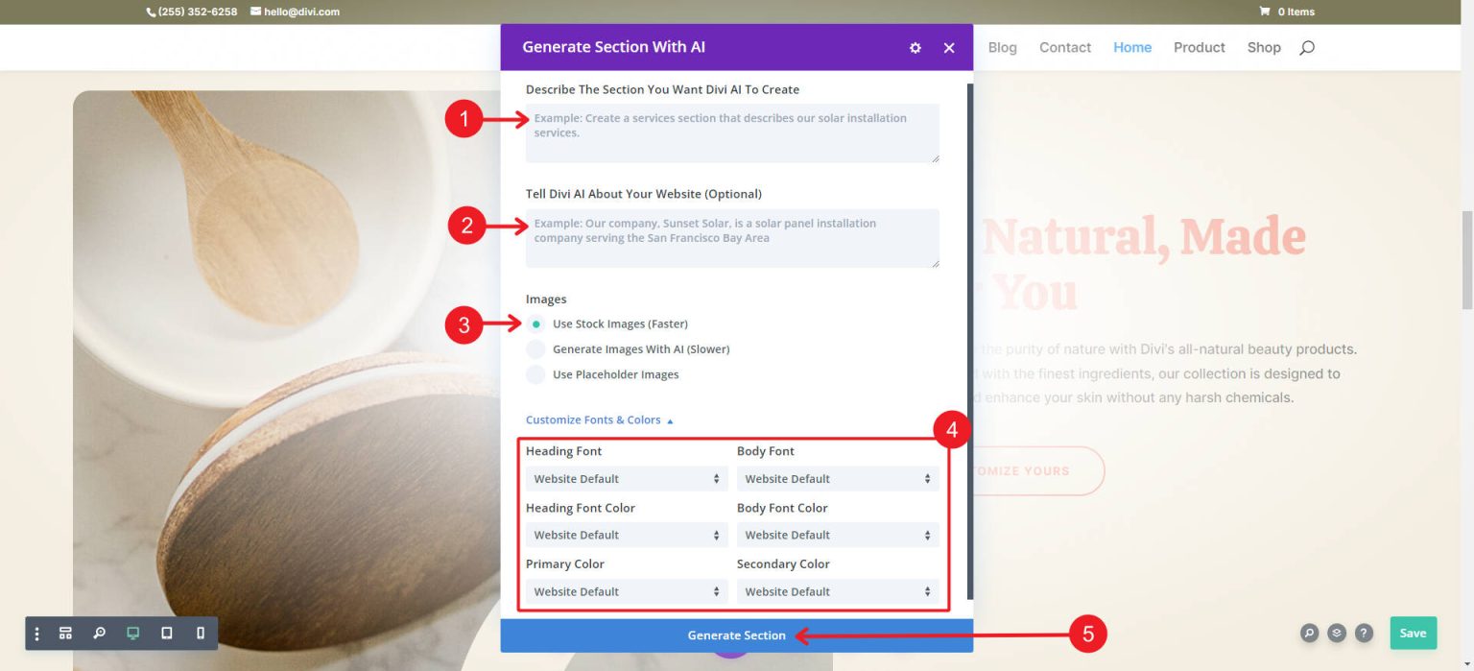Open the Heading Font dropdown
This screenshot has width=1474, height=671.
point(626,478)
